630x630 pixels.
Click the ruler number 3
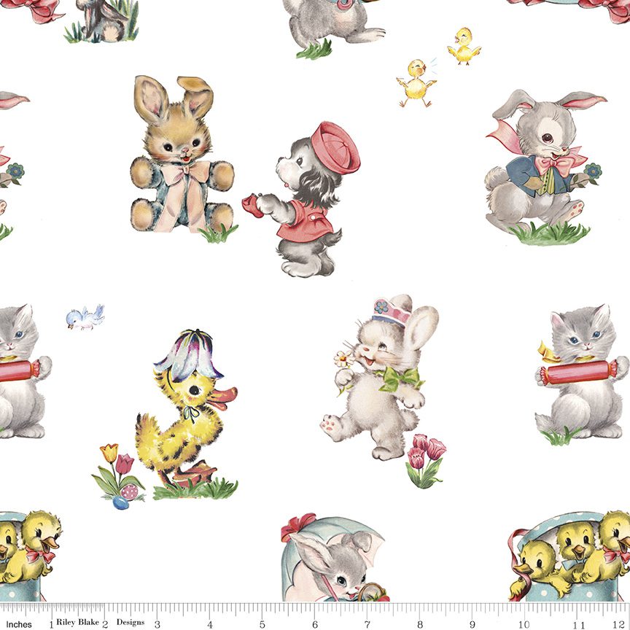pos(157,624)
